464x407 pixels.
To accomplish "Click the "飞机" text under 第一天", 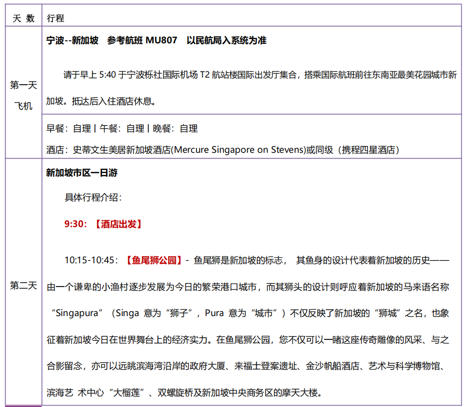I will [23, 106].
